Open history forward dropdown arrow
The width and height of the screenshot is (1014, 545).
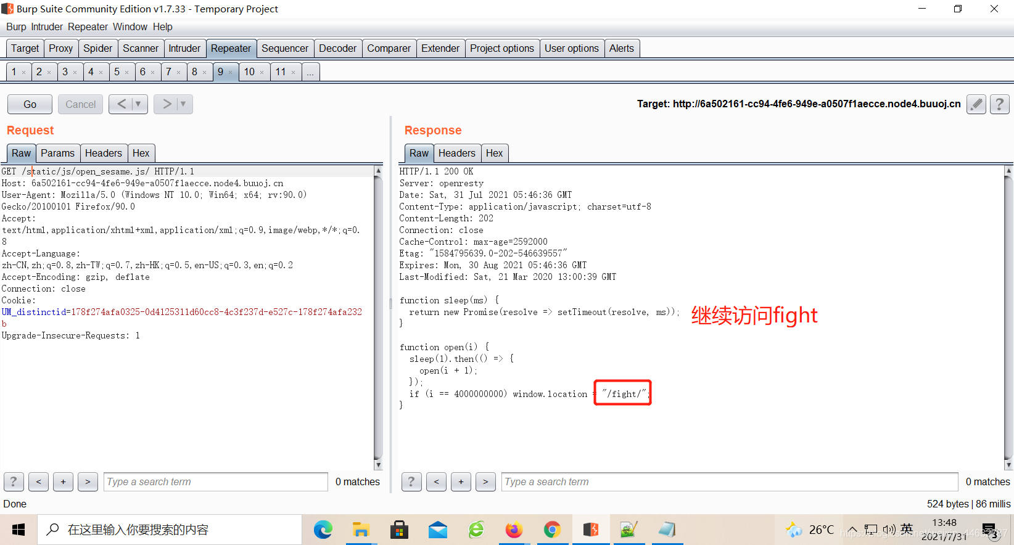183,104
